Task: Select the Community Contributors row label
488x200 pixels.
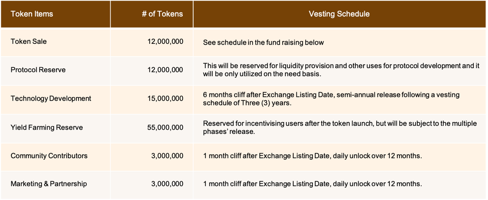Action: pyautogui.click(x=49, y=156)
